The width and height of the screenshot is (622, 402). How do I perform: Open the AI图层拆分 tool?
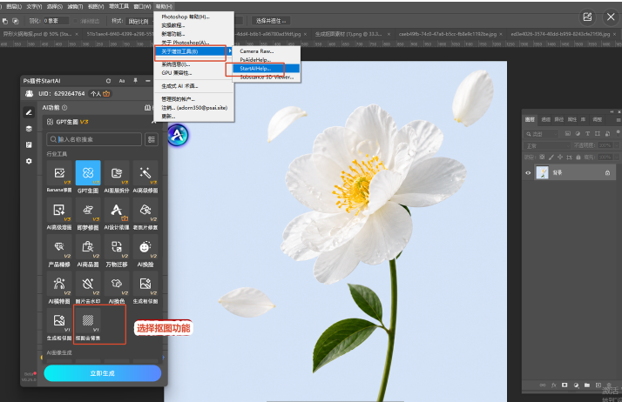click(117, 177)
